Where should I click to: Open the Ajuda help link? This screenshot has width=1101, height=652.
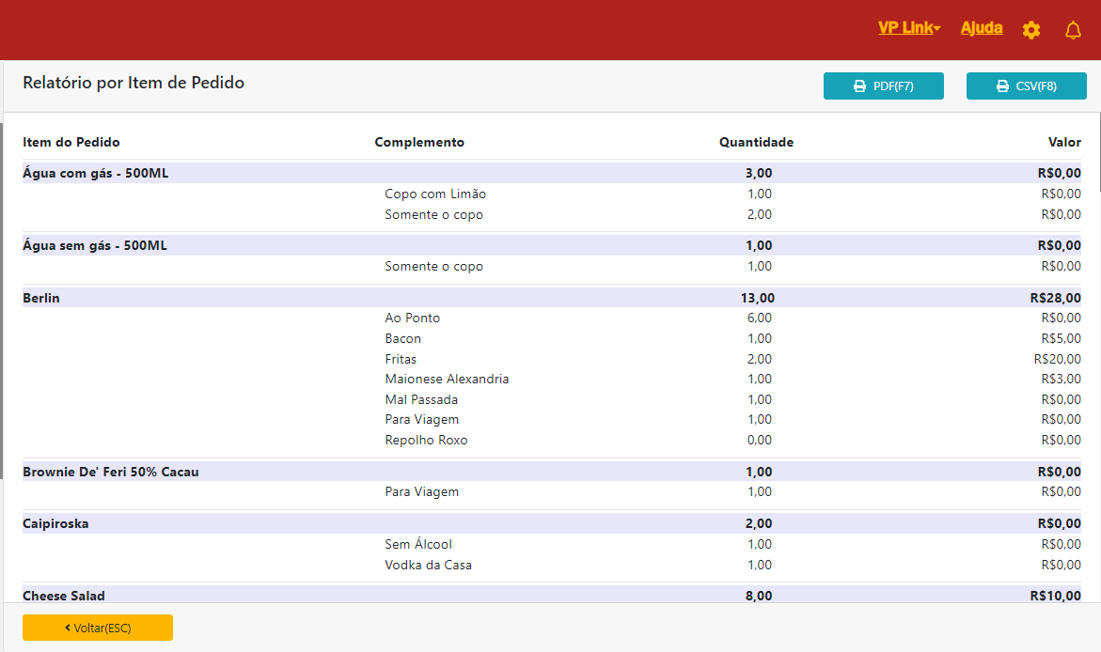(x=981, y=28)
